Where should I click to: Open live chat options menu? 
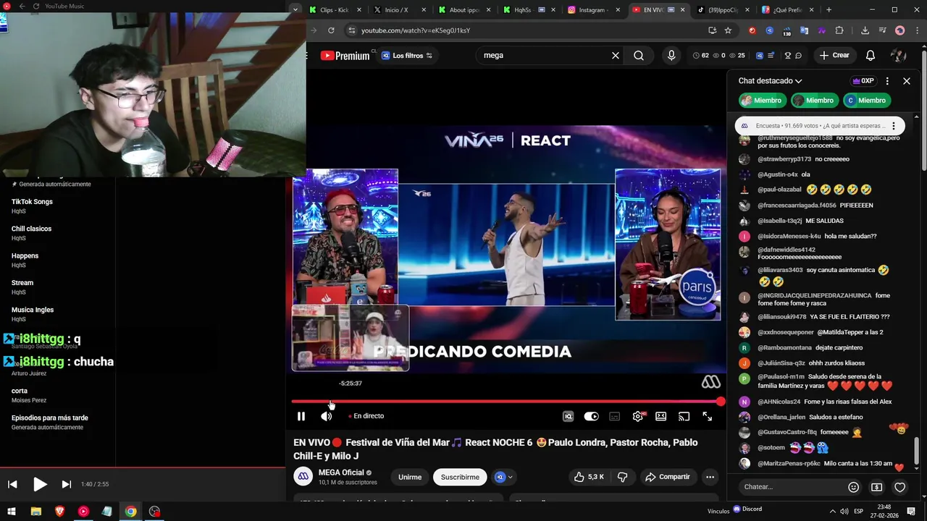pyautogui.click(x=887, y=81)
